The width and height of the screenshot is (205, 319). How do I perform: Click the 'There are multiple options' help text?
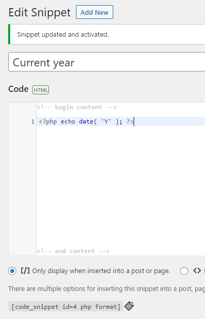click(107, 289)
